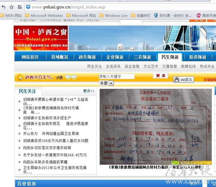216x187 pixels.
Task: Click the QQ留言 penguin button
Action: (184, 79)
